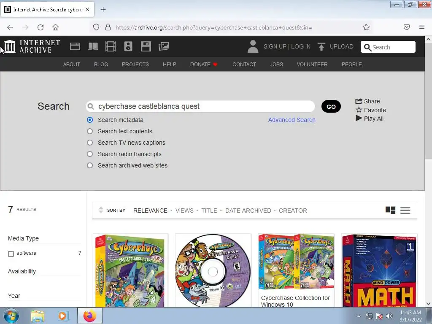Open the HELP menu item
432x324 pixels.
(x=170, y=64)
